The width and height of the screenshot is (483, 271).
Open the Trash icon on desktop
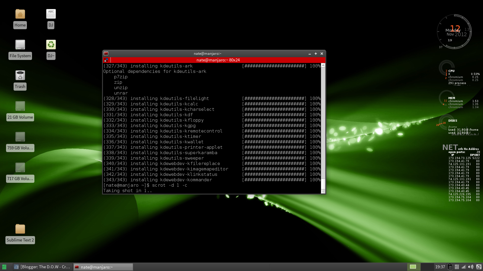(20, 75)
